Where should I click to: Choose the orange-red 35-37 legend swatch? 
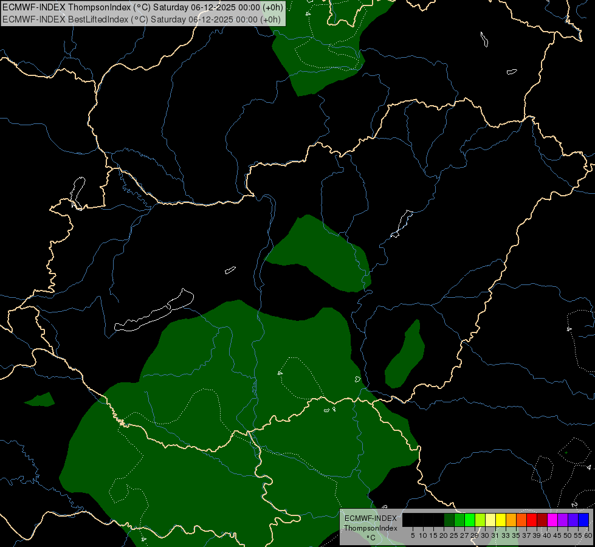click(521, 520)
